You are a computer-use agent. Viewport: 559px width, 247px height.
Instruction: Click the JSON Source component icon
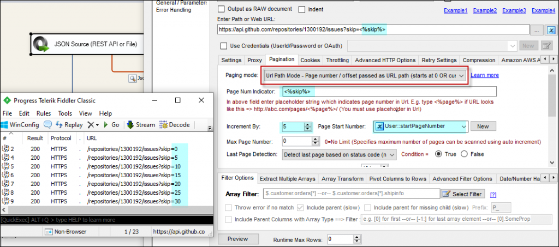[x=41, y=44]
